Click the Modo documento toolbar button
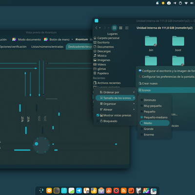Viewport: 195px width, 195px height. [x=26, y=39]
